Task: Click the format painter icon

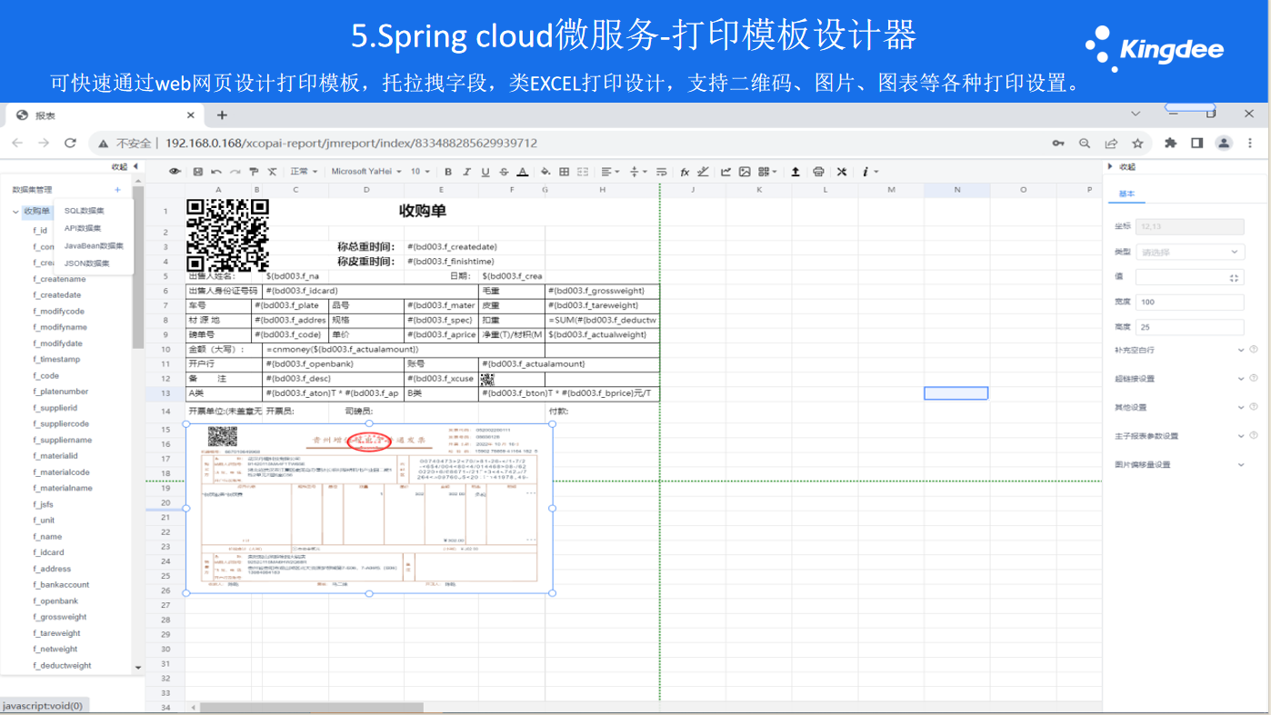Action: [x=254, y=172]
